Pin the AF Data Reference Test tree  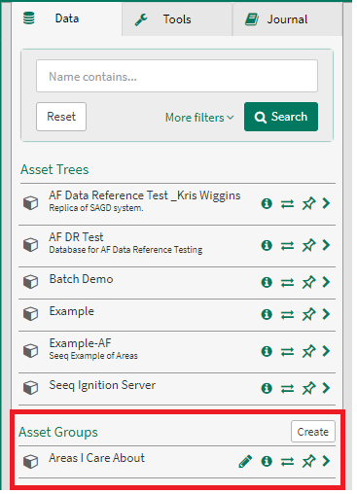coord(308,203)
